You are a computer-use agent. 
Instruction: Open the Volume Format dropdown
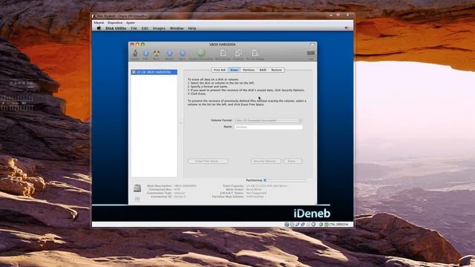pyautogui.click(x=269, y=120)
